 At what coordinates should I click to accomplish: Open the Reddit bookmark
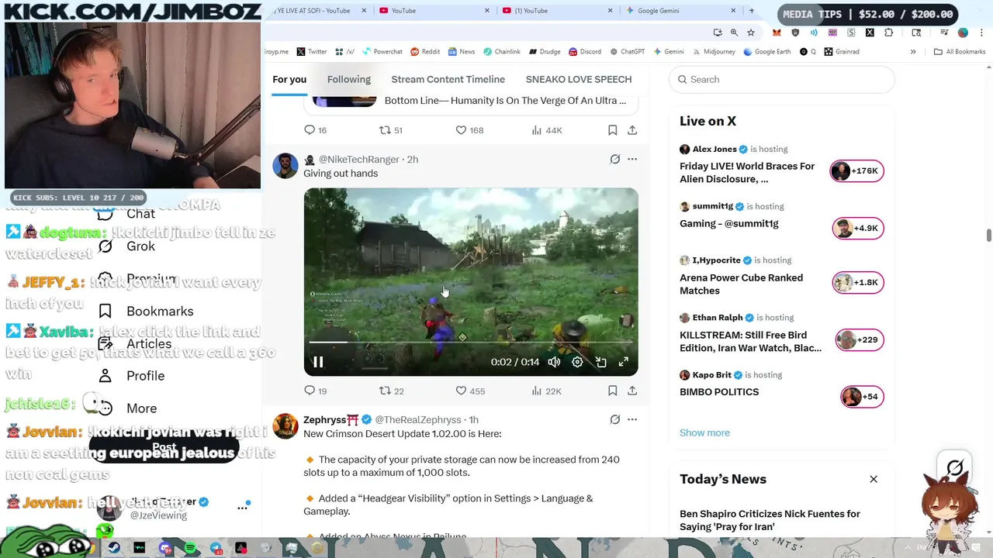[425, 52]
